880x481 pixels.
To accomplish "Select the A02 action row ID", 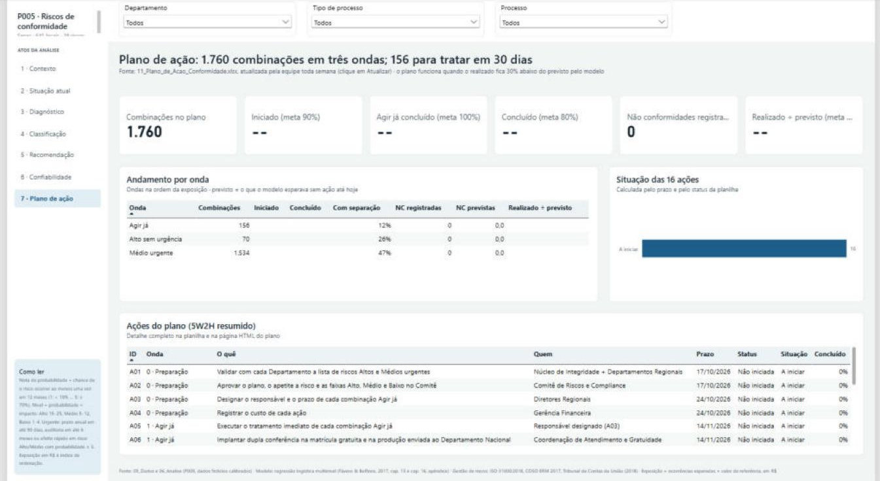I will [135, 386].
